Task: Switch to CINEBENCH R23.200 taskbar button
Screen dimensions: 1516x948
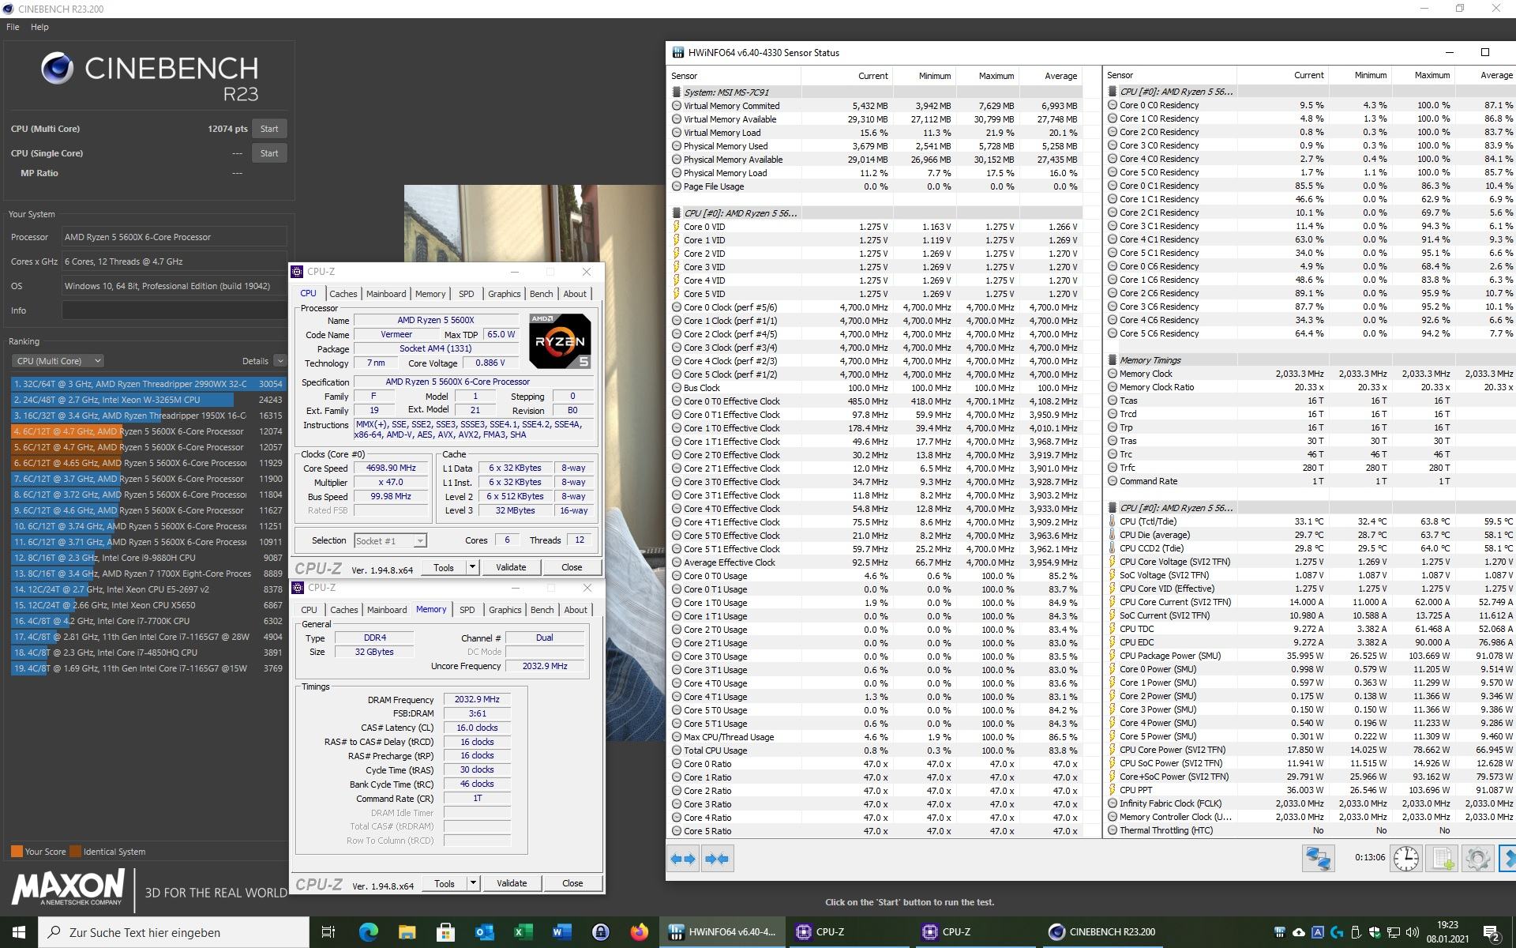Action: coord(1102,932)
